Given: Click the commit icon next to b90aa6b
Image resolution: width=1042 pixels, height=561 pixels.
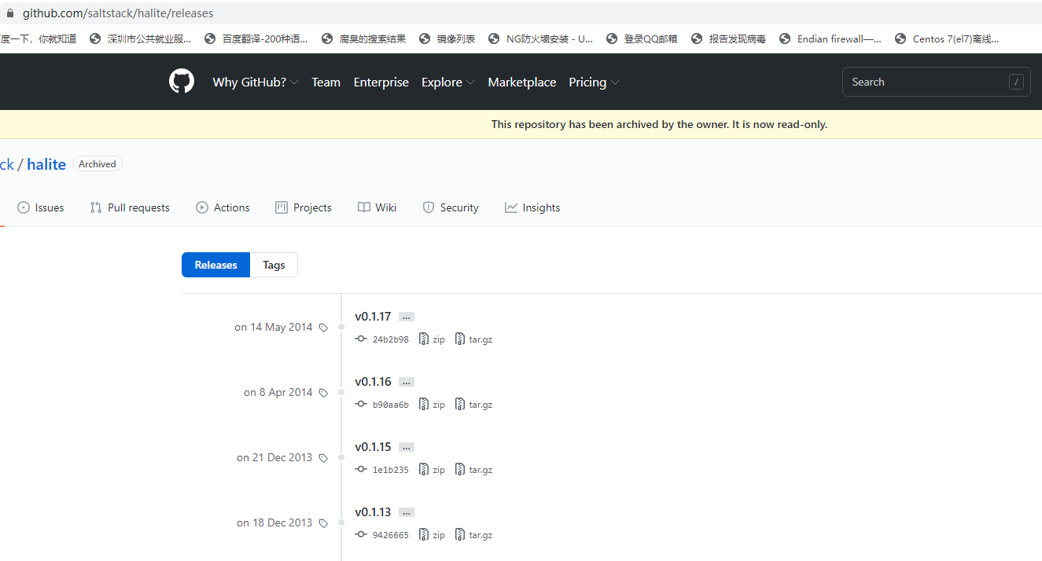Looking at the screenshot, I should coord(361,404).
